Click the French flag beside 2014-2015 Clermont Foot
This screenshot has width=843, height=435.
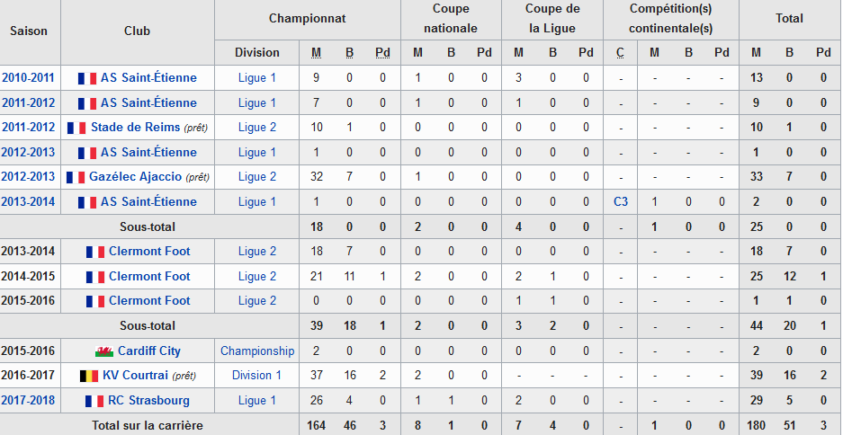94,277
